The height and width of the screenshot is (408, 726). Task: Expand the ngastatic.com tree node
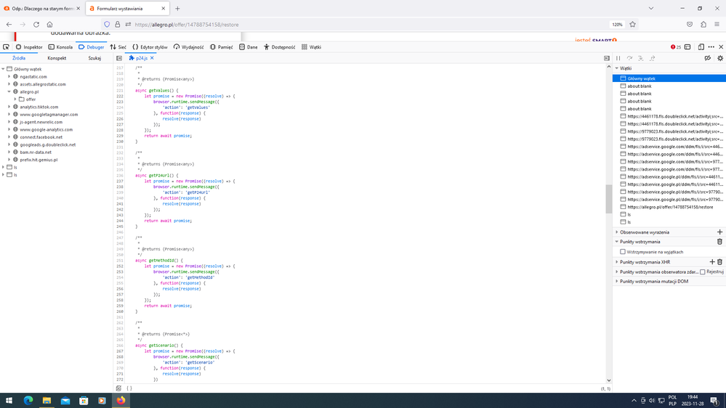(x=9, y=76)
